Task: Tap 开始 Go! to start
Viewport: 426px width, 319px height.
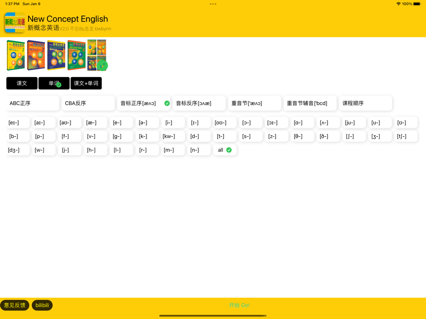Action: (239, 305)
